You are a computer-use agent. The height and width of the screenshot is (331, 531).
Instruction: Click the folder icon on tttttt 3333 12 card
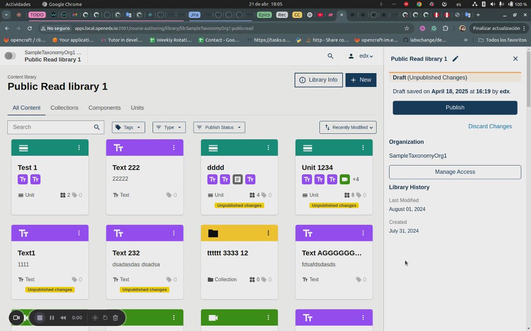[213, 233]
